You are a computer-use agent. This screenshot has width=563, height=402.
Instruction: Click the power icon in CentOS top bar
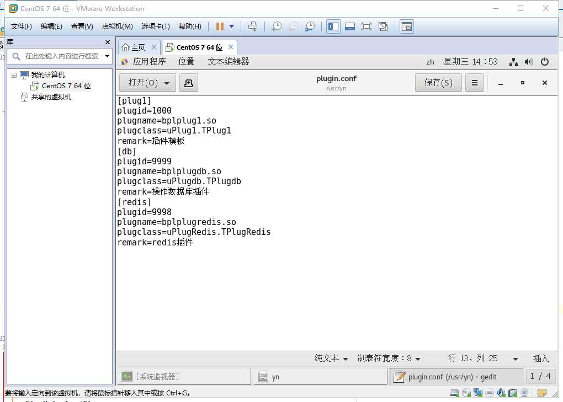(545, 62)
